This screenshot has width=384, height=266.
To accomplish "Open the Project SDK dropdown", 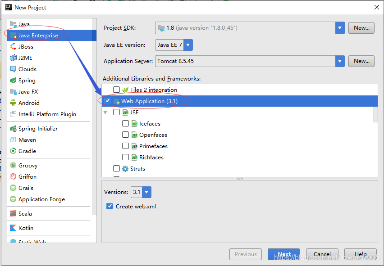I will (340, 28).
